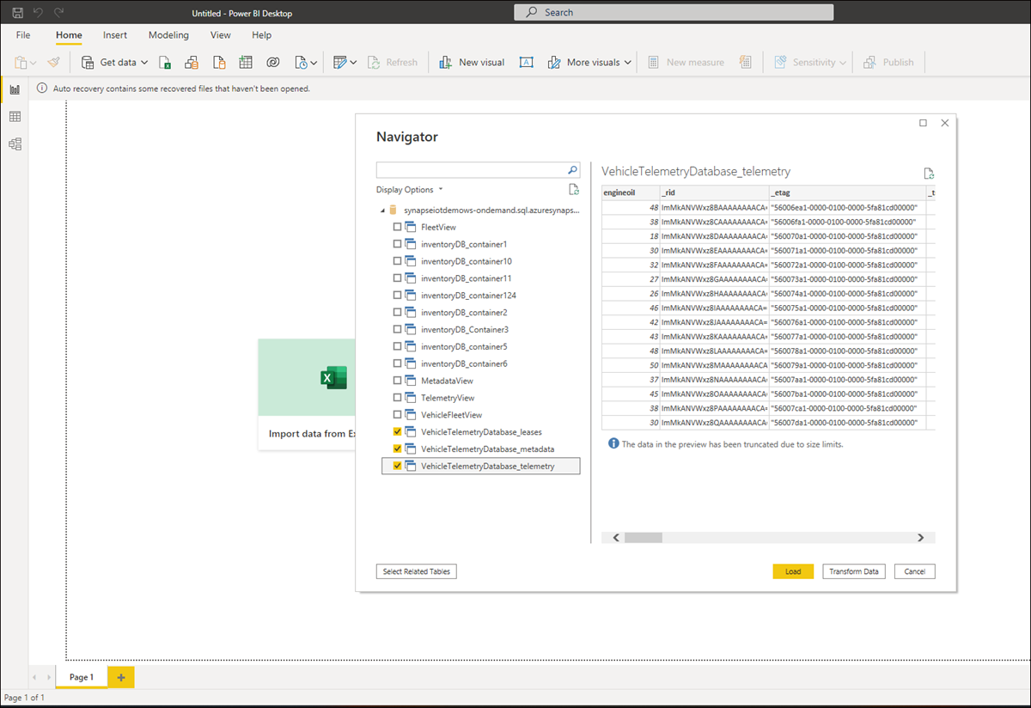Click the search magnifier in Navigator
This screenshot has height=708, width=1031.
573,170
